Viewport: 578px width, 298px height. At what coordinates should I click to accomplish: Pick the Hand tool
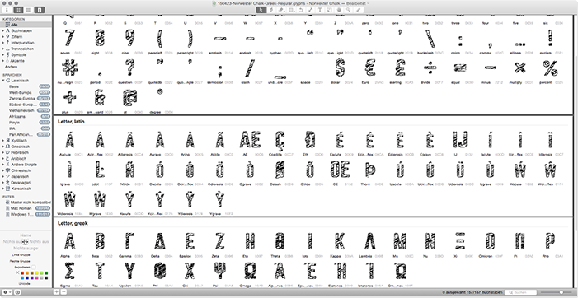(339, 10)
